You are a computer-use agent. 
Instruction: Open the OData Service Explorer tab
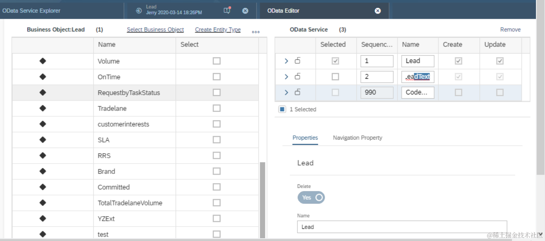tap(31, 11)
